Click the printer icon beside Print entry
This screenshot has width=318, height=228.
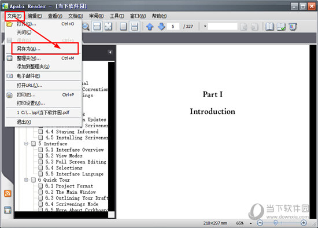[x=9, y=95]
